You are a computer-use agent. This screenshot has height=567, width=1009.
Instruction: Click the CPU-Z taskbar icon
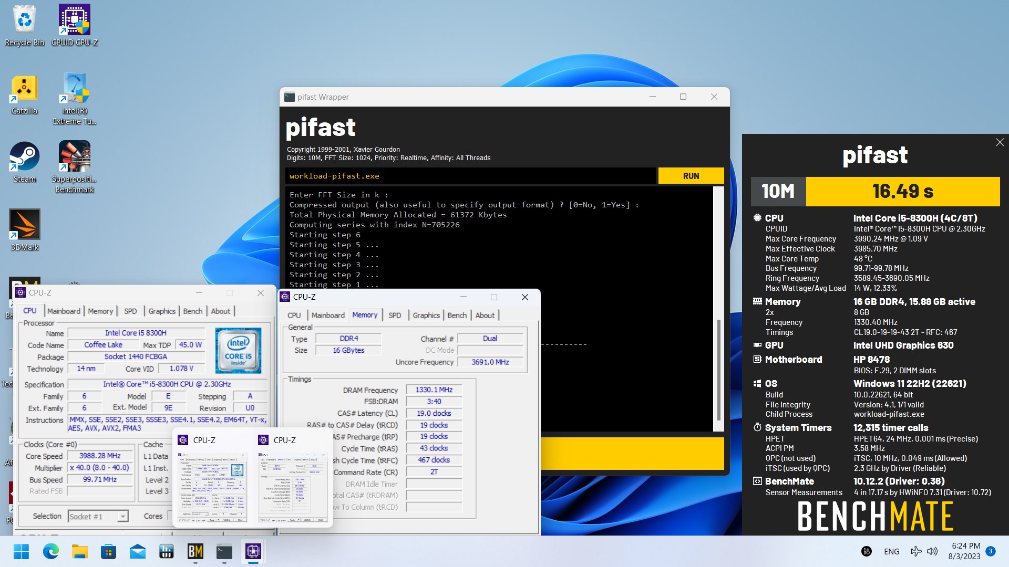[x=253, y=551]
